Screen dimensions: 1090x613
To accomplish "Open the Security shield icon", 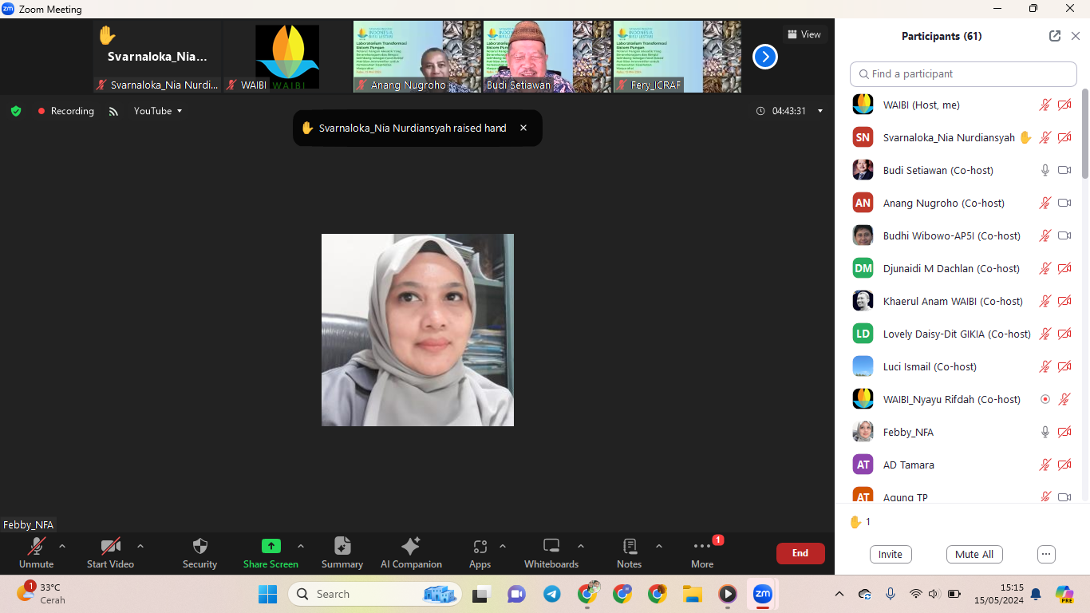I will [x=199, y=547].
